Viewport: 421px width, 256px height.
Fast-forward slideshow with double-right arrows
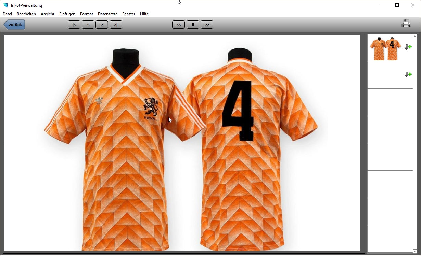[x=207, y=25]
